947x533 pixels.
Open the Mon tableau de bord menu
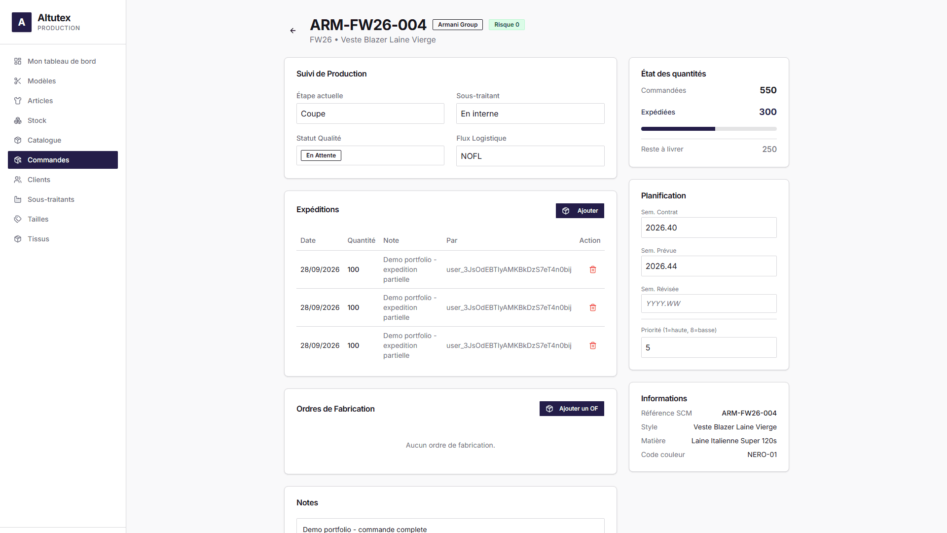pyautogui.click(x=63, y=61)
